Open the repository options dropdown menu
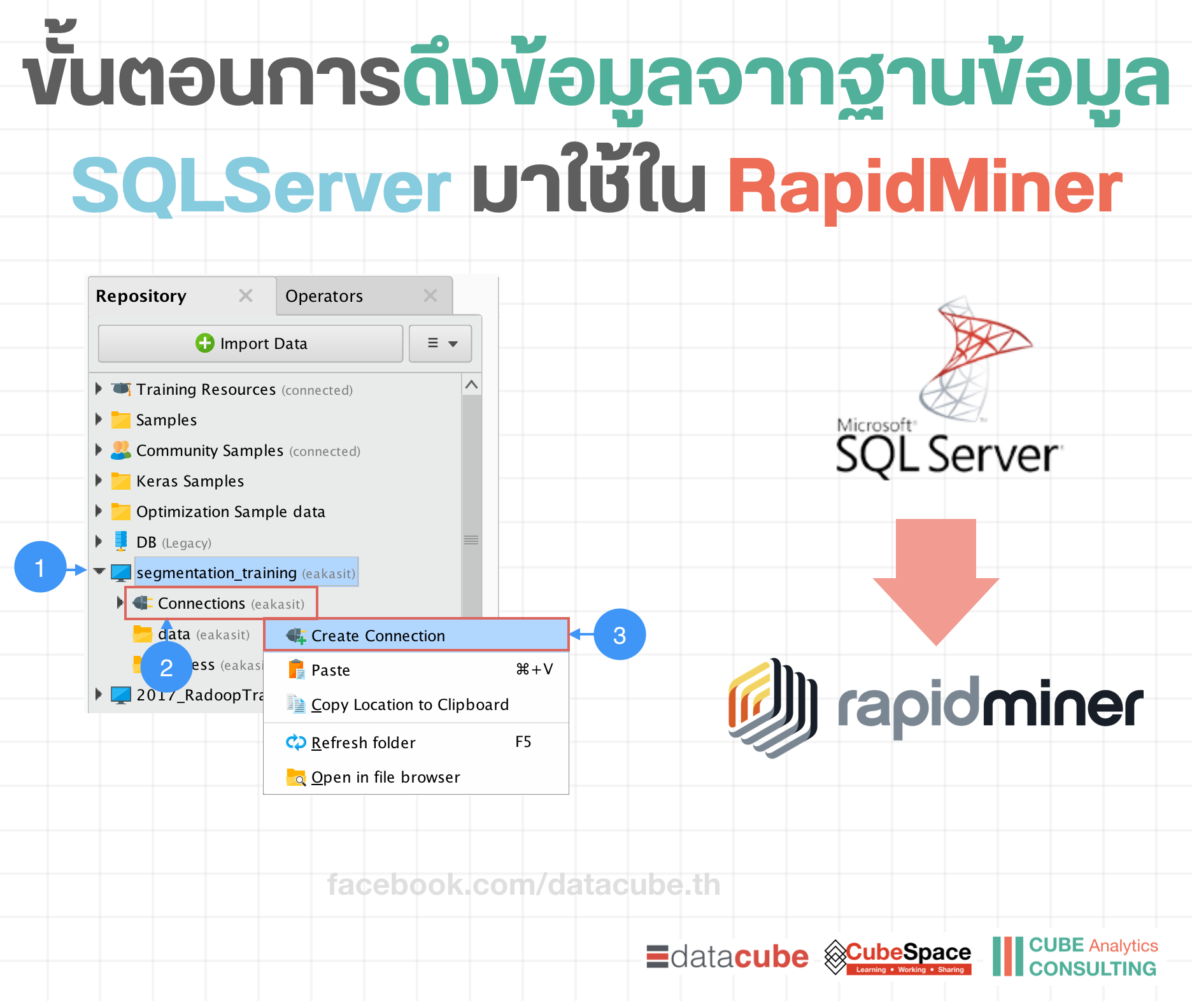This screenshot has width=1192, height=1001. 440,343
